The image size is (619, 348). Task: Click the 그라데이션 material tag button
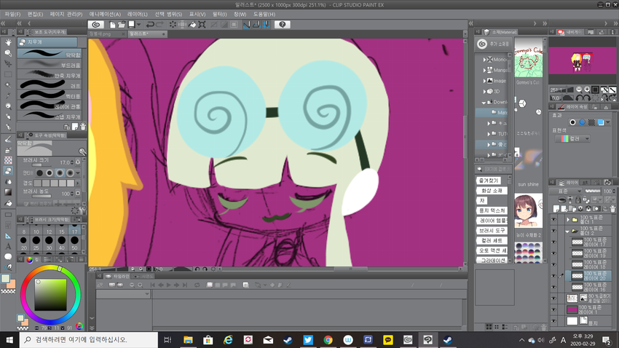(492, 261)
